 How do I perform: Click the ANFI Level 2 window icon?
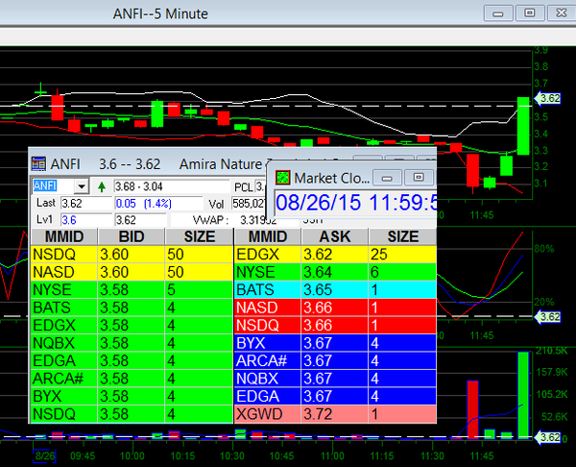[x=38, y=163]
